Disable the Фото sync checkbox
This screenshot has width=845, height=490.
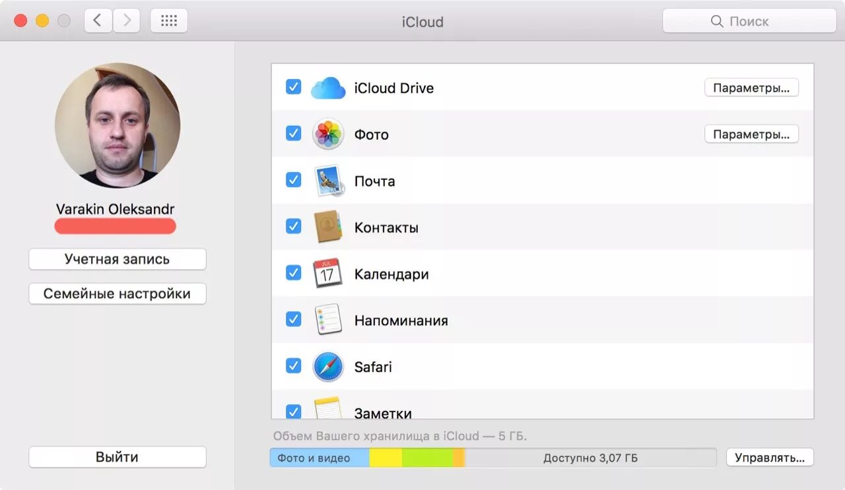[294, 134]
